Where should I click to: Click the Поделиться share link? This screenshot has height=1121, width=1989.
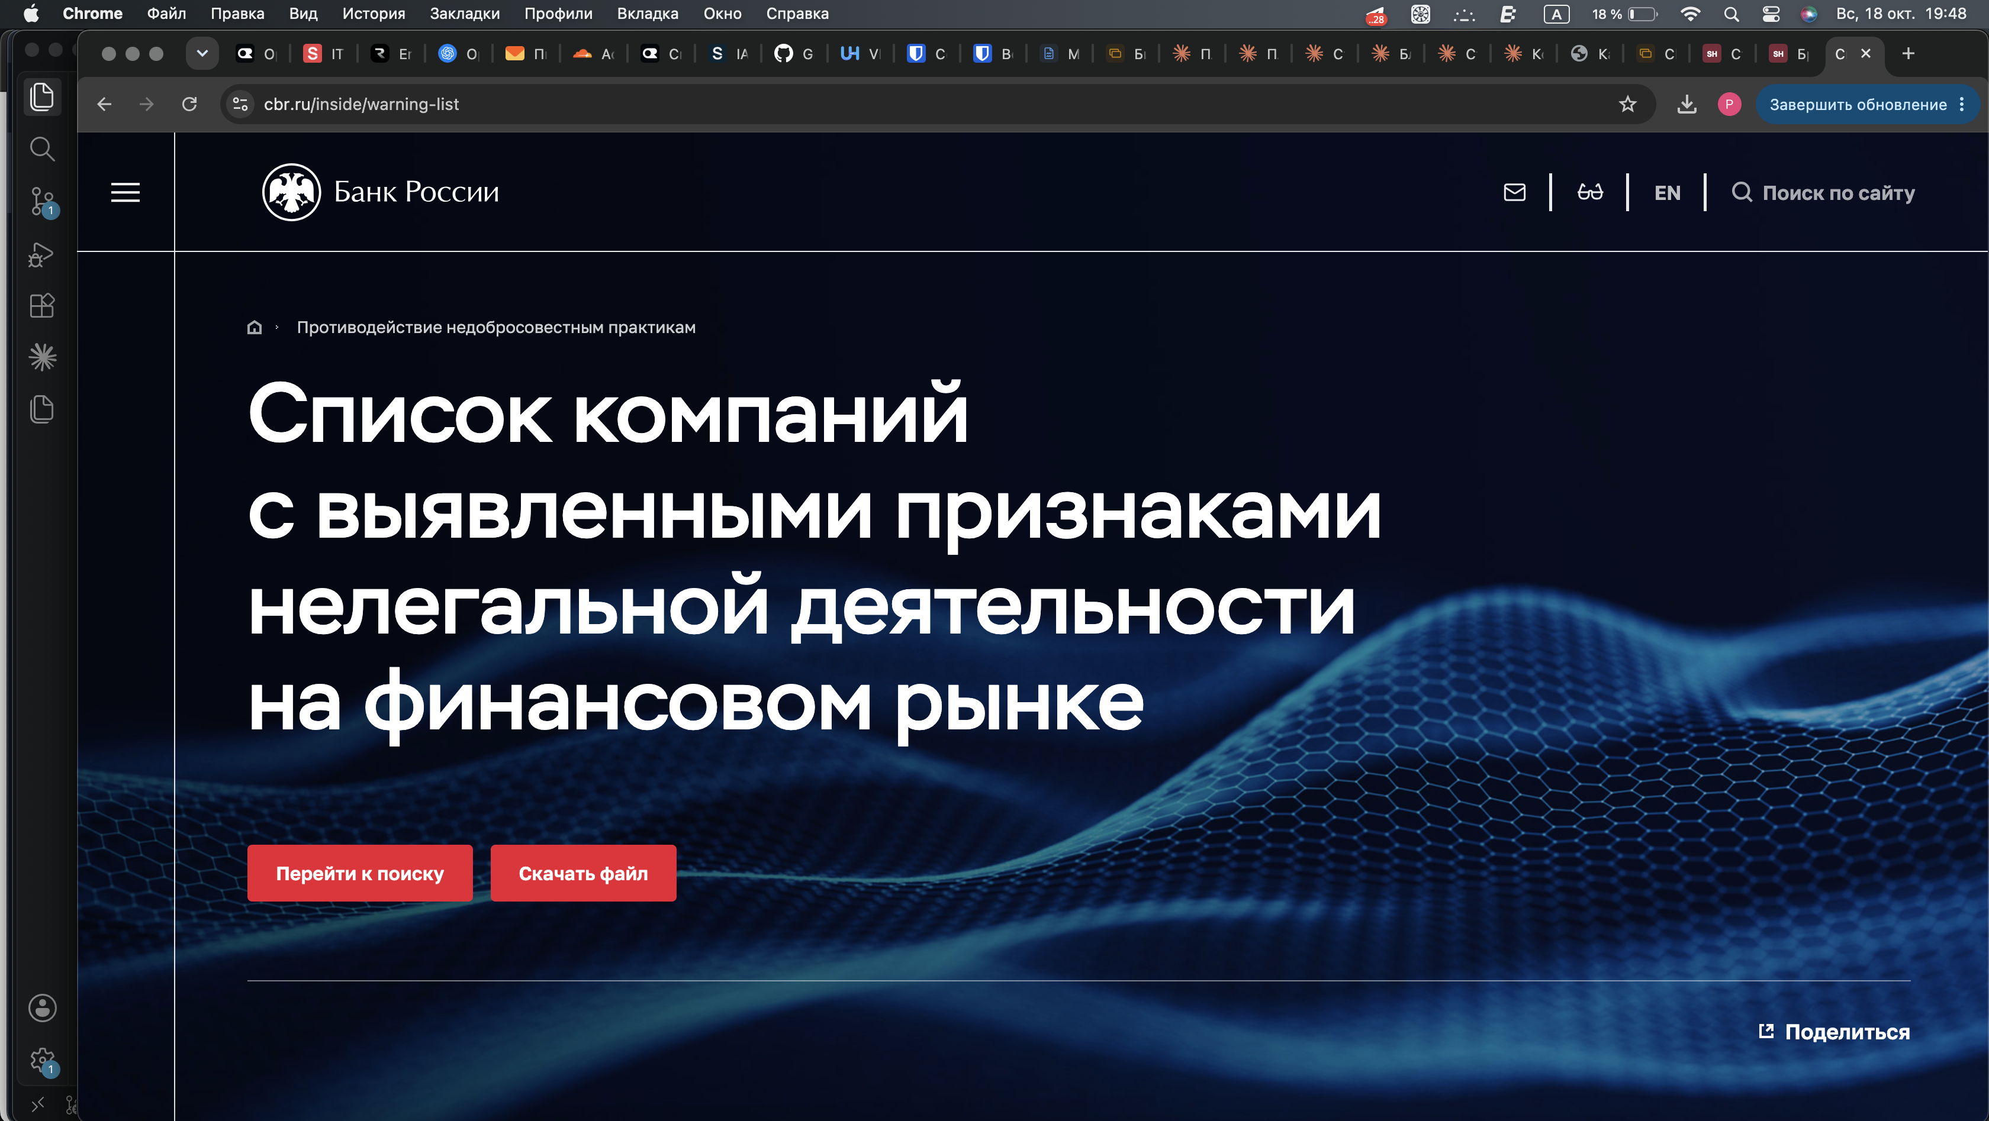click(1834, 1032)
